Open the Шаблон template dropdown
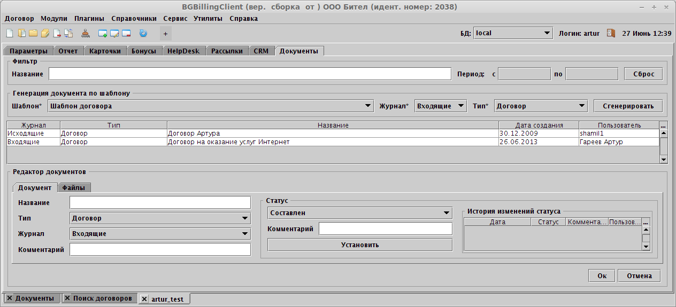 (x=210, y=106)
